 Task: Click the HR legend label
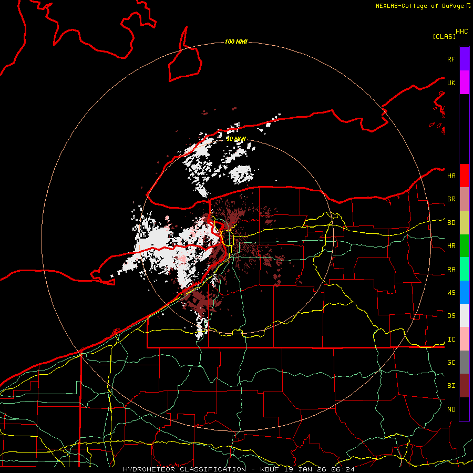pyautogui.click(x=451, y=246)
